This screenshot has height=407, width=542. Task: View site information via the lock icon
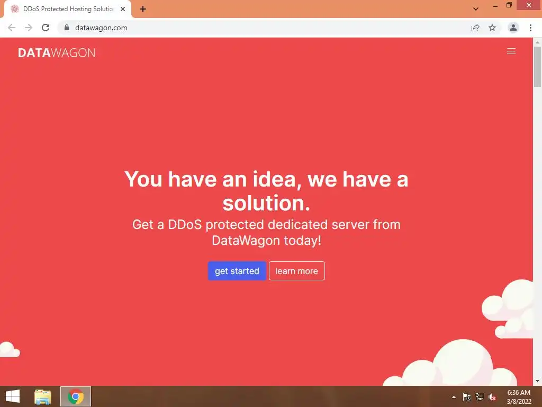coord(67,28)
